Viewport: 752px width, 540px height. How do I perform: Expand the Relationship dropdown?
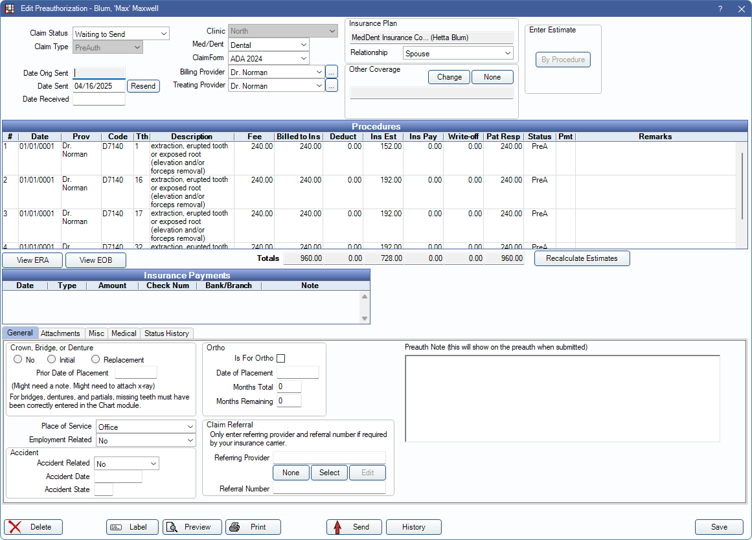(x=458, y=53)
